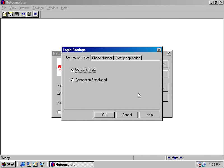The image size is (224, 168).
Task: Click the first toolbar icon showing a notepad page
Action: [4, 14]
